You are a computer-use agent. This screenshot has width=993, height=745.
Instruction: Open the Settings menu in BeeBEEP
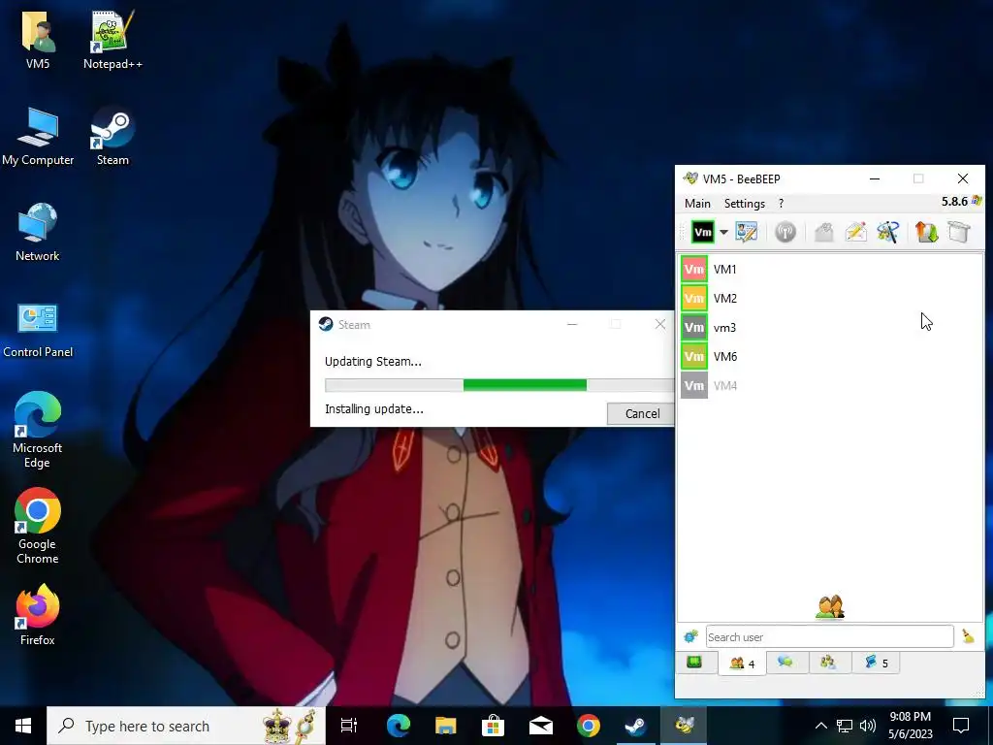tap(744, 204)
